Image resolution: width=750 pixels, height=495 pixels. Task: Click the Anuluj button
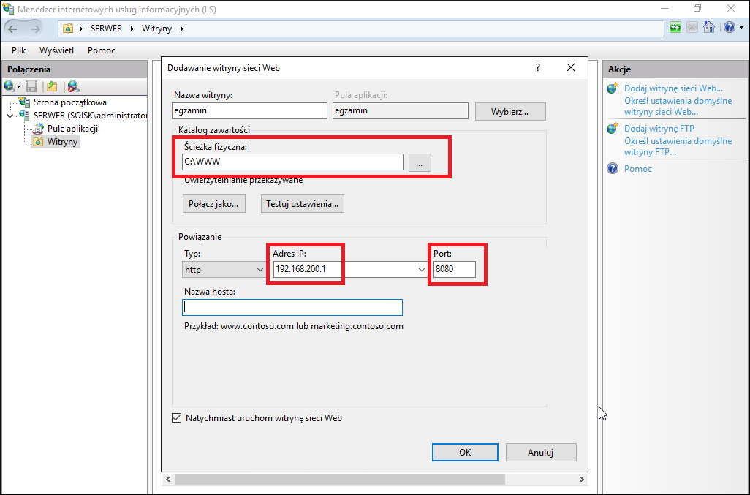[540, 452]
